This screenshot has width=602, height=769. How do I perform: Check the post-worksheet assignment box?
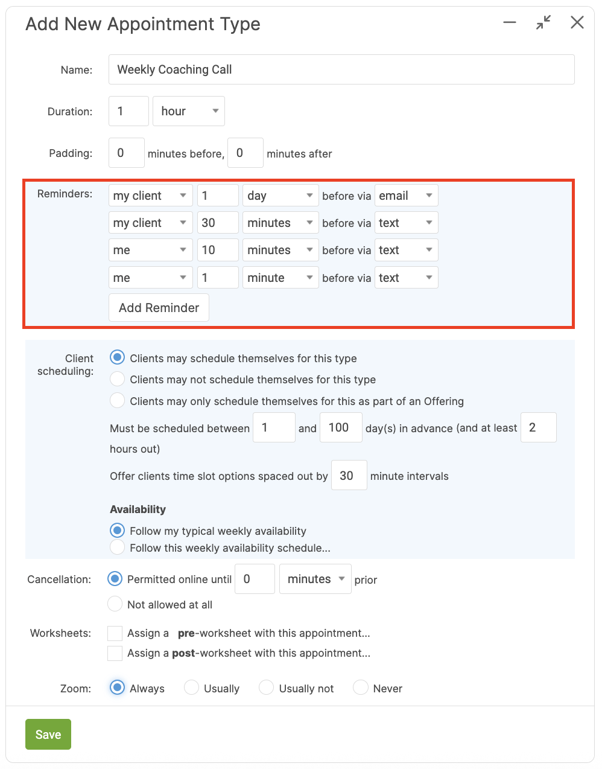click(x=115, y=653)
